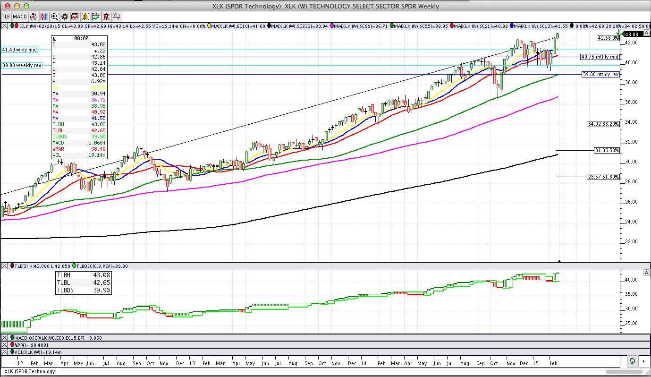Click the 42.68 0% Fibonacci label
Image resolution: width=651 pixels, height=377 pixels.
(608, 38)
